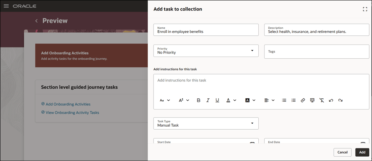The height and width of the screenshot is (161, 372).
Task: Expand the Task Type dropdown
Action: pos(252,123)
